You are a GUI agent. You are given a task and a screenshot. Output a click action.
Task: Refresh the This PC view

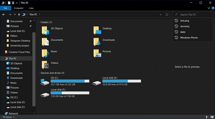[x=167, y=14]
